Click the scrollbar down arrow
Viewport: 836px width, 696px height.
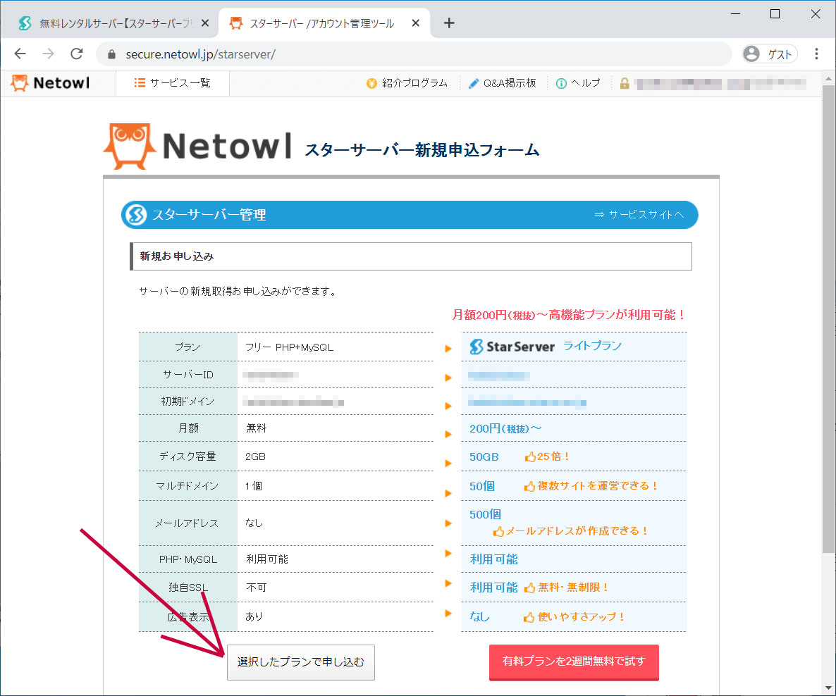pyautogui.click(x=828, y=688)
